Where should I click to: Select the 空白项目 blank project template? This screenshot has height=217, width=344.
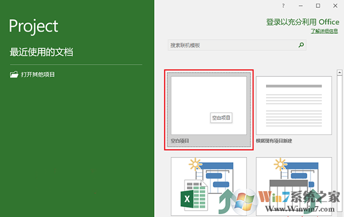[x=209, y=110]
